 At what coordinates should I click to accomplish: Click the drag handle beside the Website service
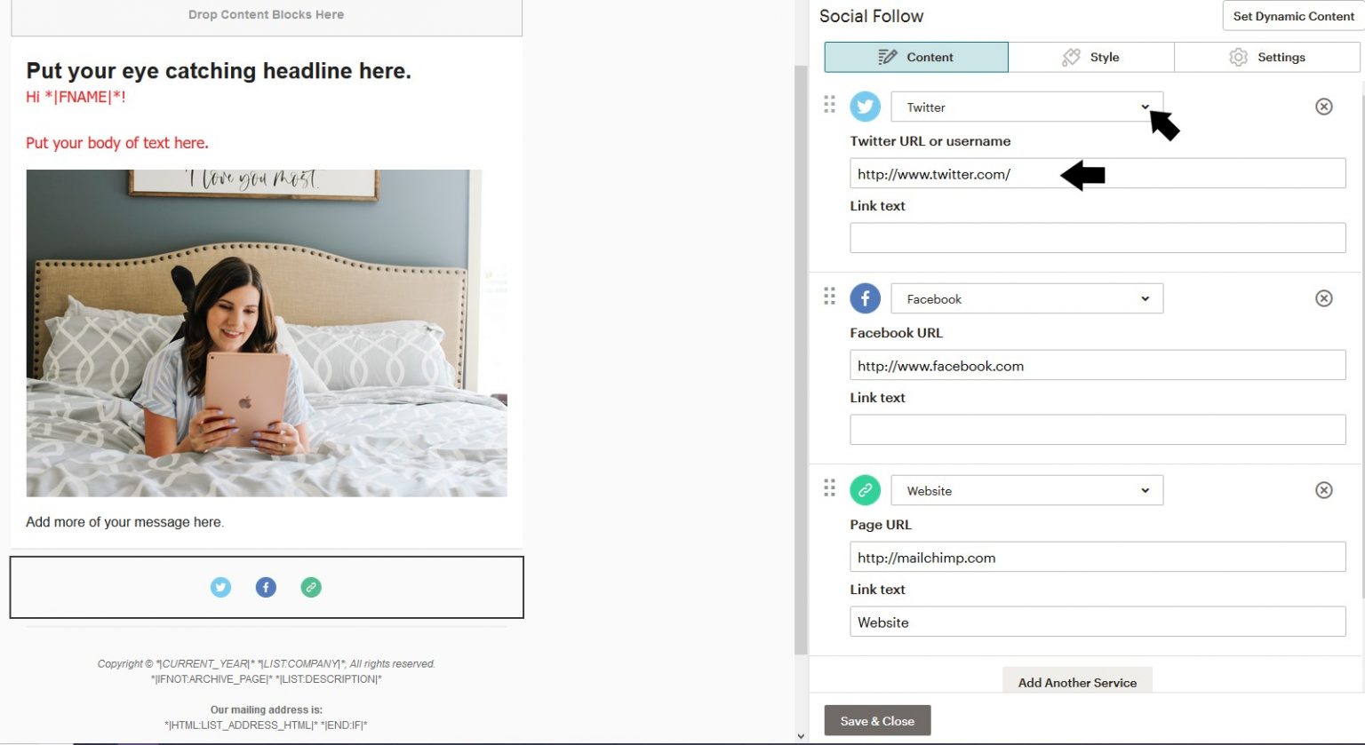(x=830, y=487)
